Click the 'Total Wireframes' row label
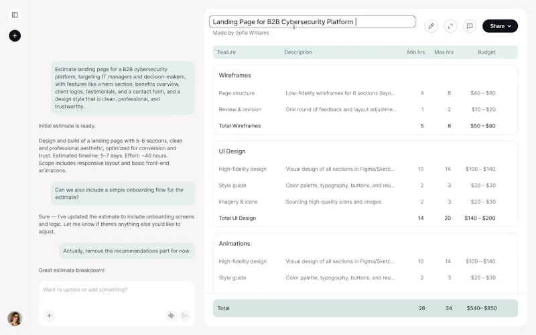 pos(240,126)
